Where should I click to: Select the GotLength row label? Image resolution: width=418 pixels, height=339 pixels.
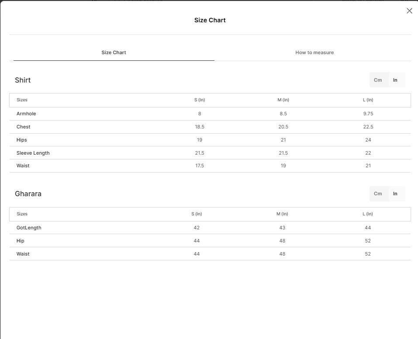coord(29,228)
